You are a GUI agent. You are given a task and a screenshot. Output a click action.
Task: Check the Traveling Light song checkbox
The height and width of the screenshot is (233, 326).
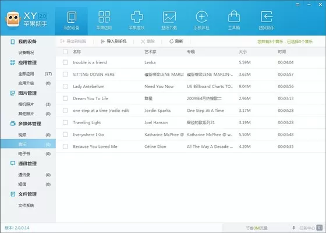(x=65, y=122)
